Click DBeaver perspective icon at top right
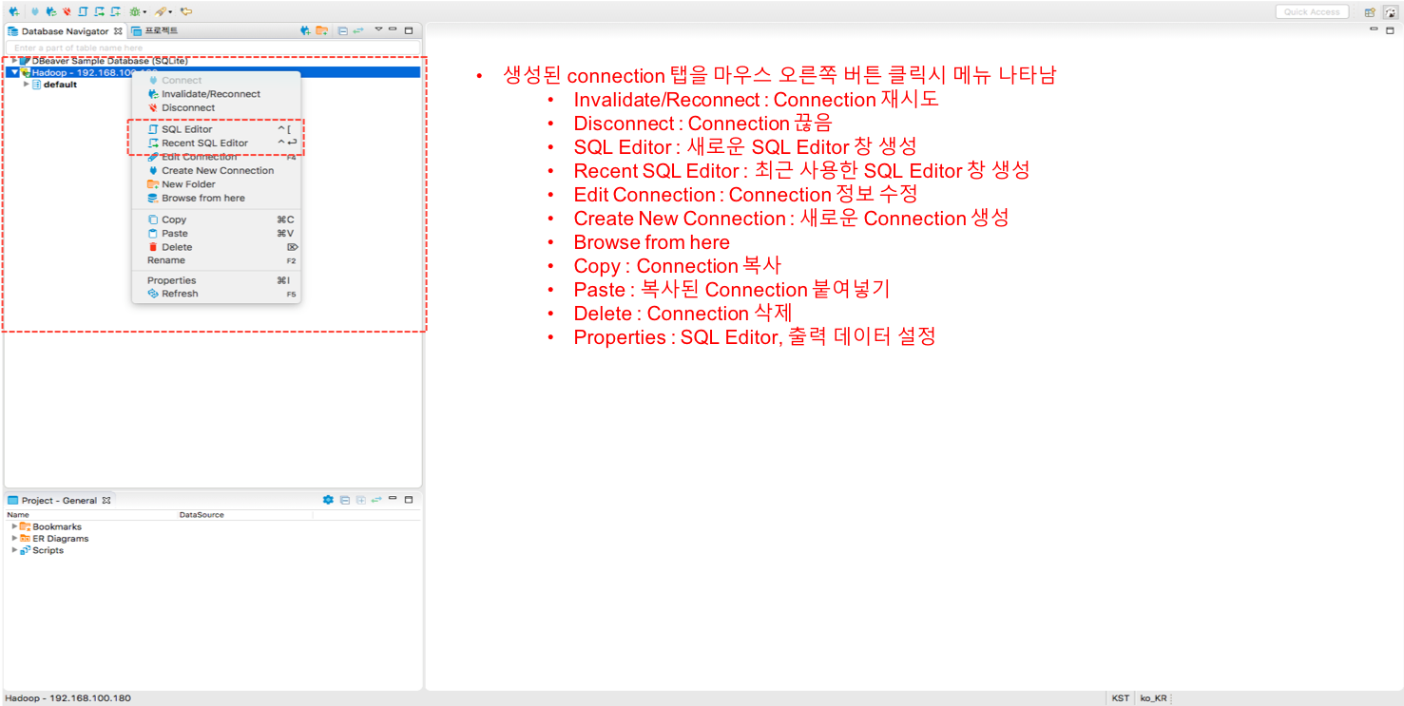Viewport: 1404px width, 706px height. click(x=1390, y=12)
